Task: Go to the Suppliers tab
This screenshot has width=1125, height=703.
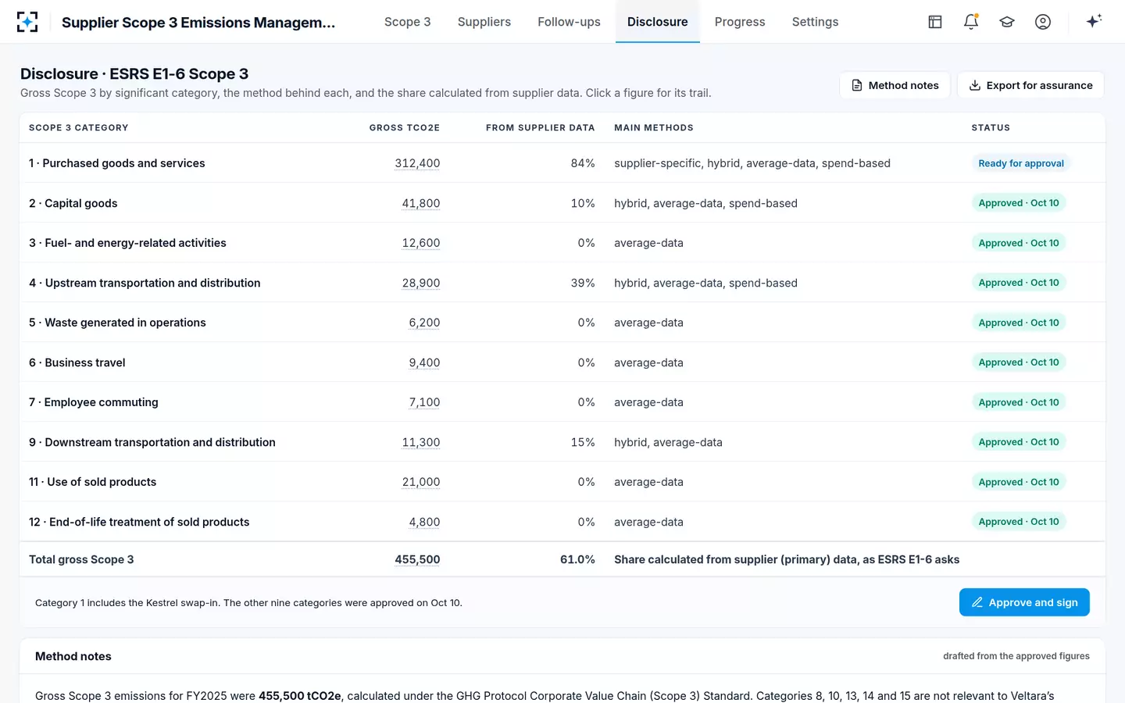Action: [x=484, y=22]
